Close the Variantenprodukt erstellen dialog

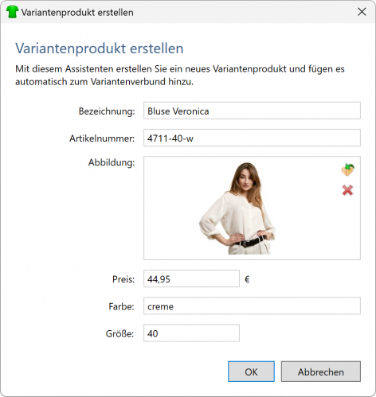click(x=362, y=12)
